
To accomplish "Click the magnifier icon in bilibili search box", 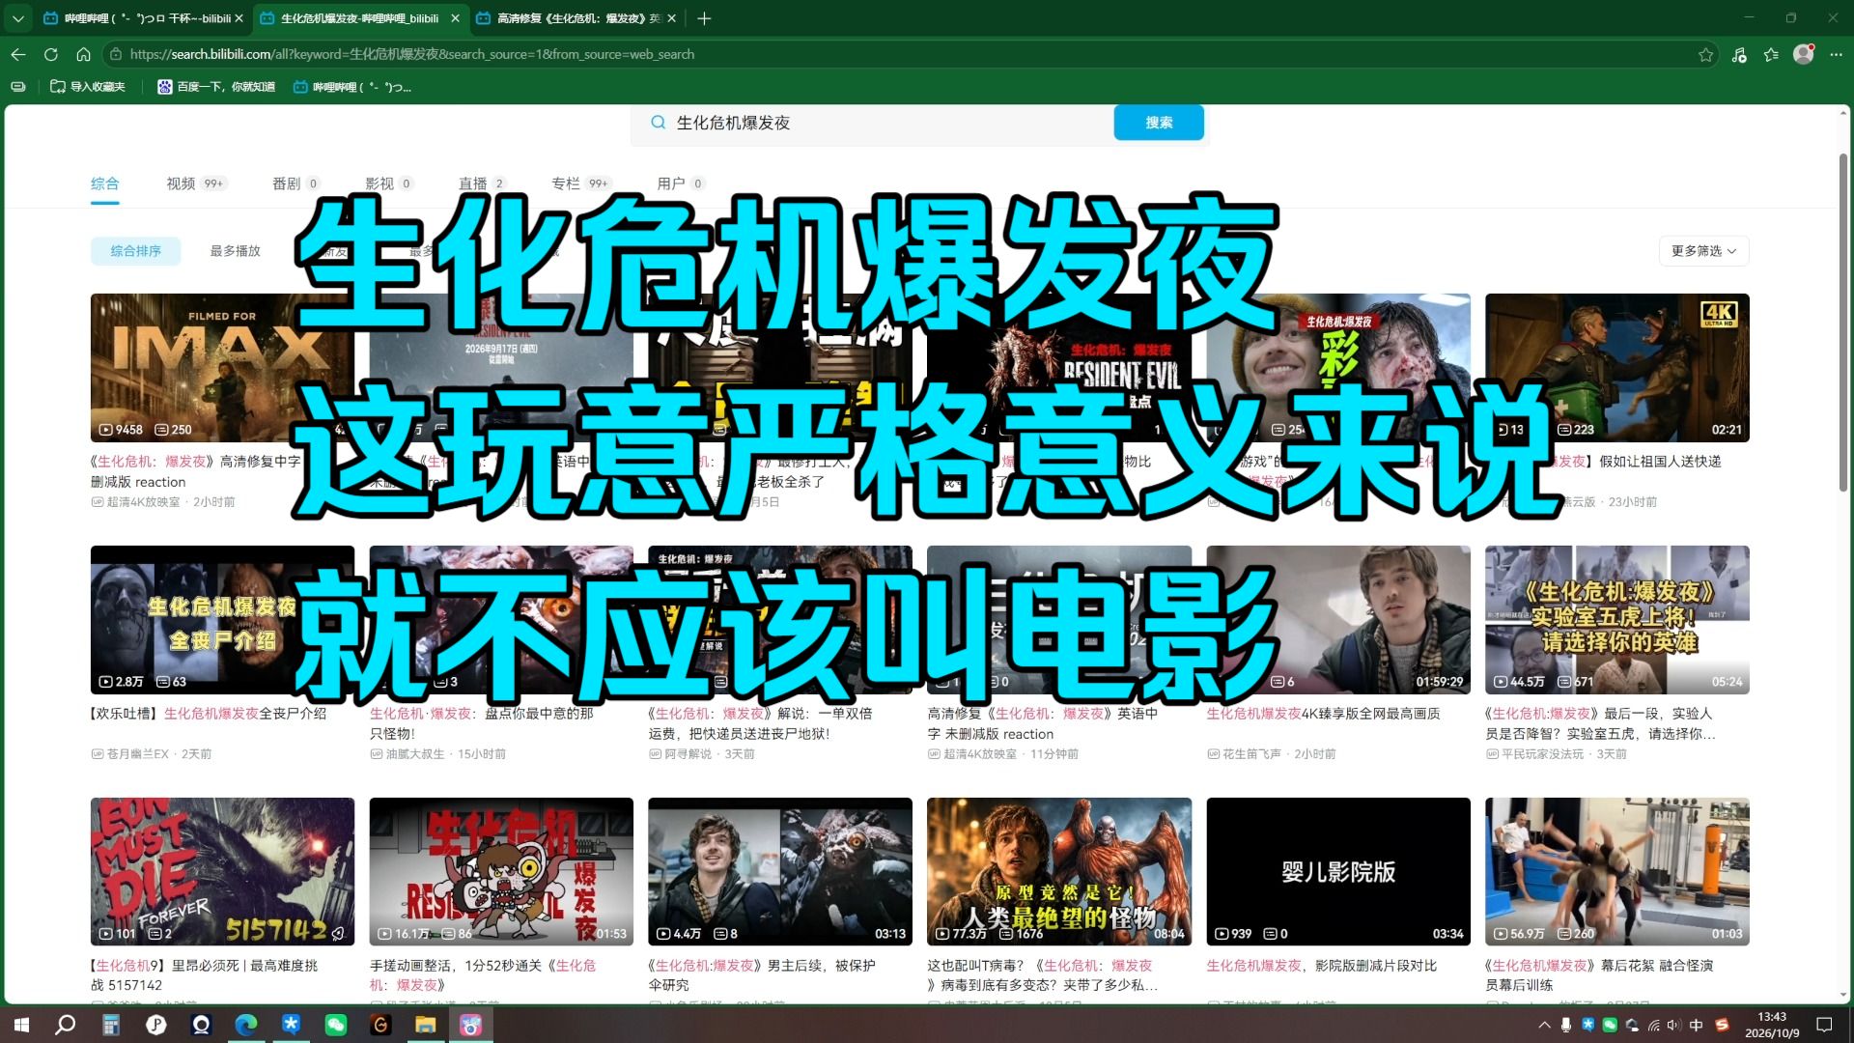I will click(658, 123).
